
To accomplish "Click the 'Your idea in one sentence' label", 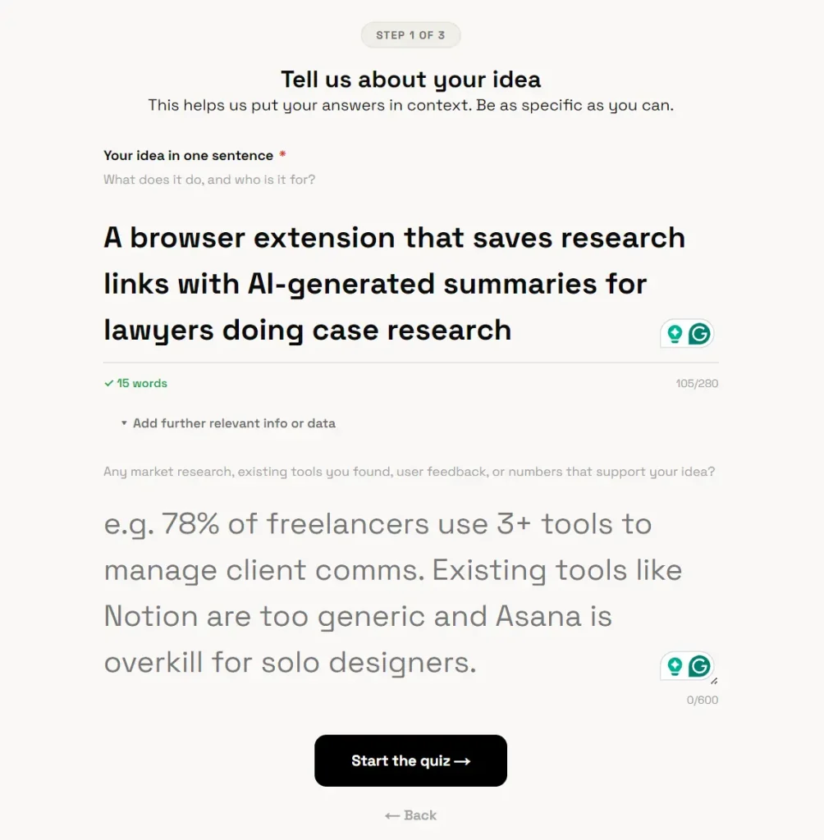I will point(188,155).
